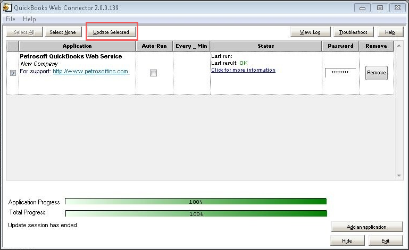409x250 pixels.
Task: Minimize the Web Connector window
Action: [x=363, y=8]
